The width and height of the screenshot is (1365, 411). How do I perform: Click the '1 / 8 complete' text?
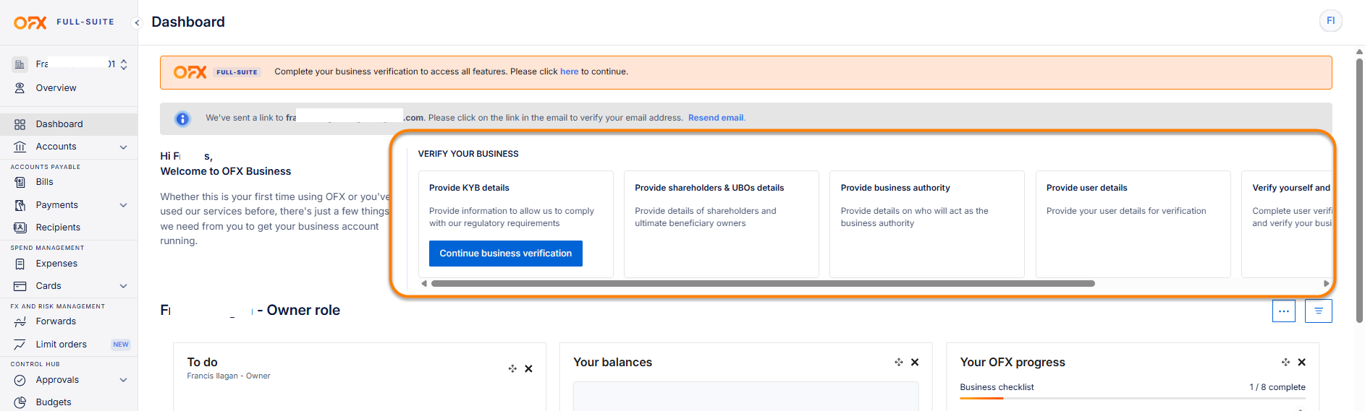1277,387
